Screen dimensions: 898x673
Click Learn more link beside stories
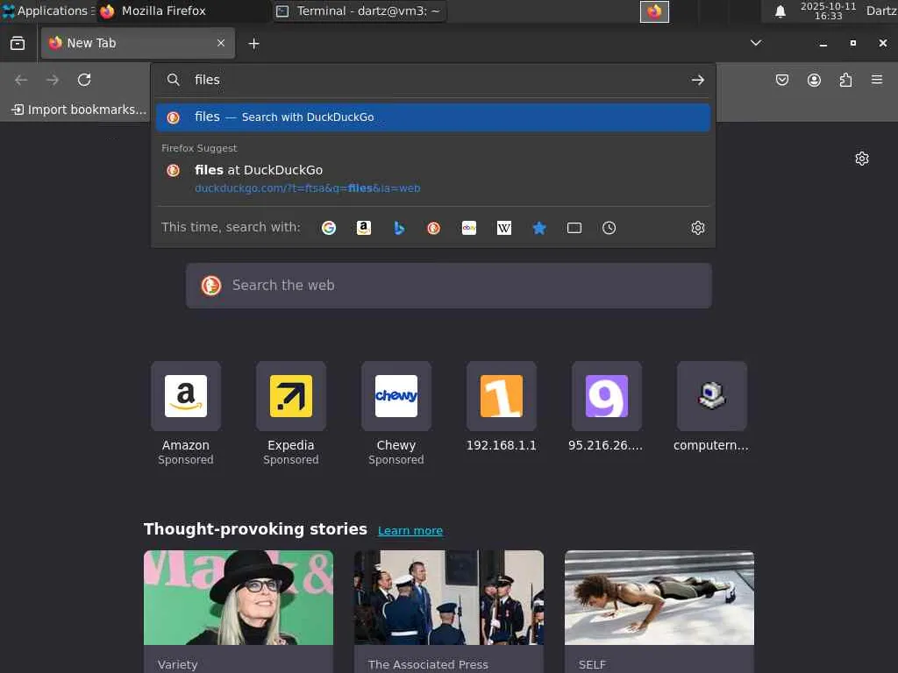coord(410,530)
